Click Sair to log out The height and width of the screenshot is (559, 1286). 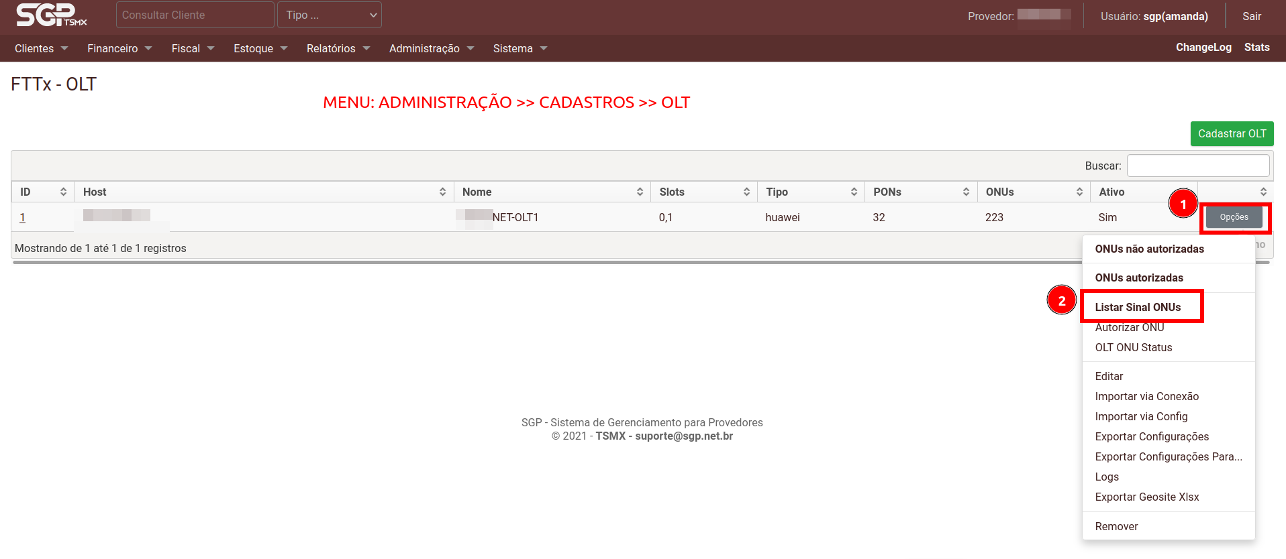click(x=1251, y=16)
